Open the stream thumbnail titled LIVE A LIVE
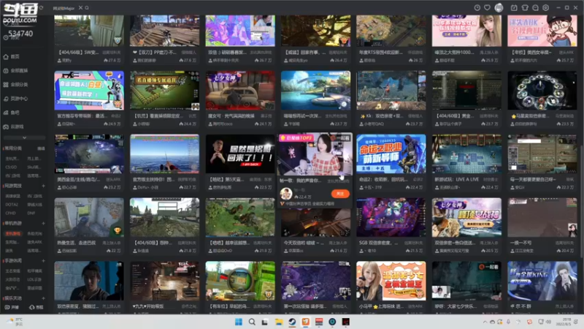The height and width of the screenshot is (329, 584). pos(466,154)
